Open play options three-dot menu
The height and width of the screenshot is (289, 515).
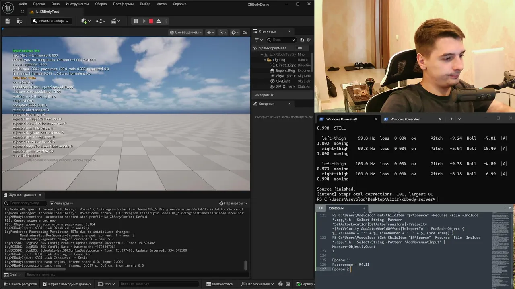(x=166, y=21)
